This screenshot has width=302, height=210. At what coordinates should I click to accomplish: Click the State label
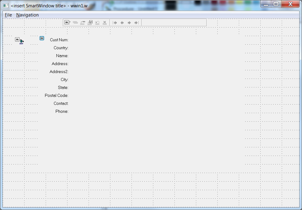pyautogui.click(x=63, y=87)
